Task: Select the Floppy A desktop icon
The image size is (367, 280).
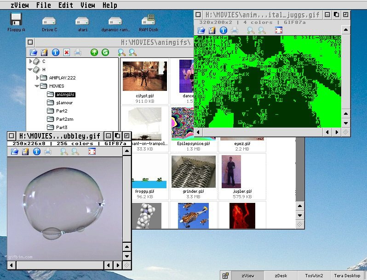Action: pyautogui.click(x=16, y=22)
